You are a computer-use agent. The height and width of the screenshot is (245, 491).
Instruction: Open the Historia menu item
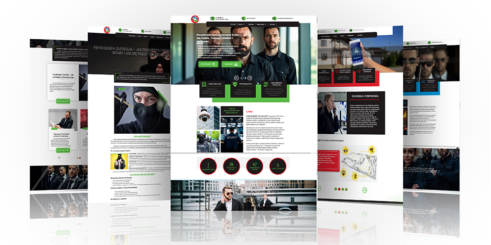tap(251, 24)
